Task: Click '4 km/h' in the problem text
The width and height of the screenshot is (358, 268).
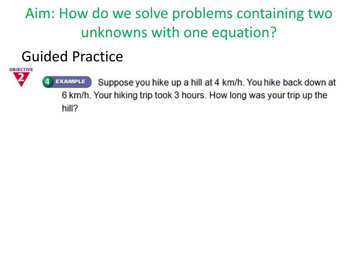Action: (x=229, y=82)
